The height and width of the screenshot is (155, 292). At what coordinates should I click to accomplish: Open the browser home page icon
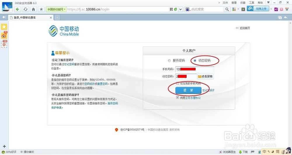click(33, 9)
